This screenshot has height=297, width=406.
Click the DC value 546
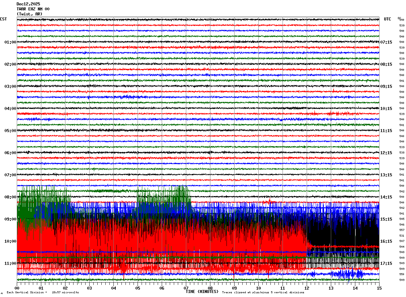pyautogui.click(x=402, y=225)
